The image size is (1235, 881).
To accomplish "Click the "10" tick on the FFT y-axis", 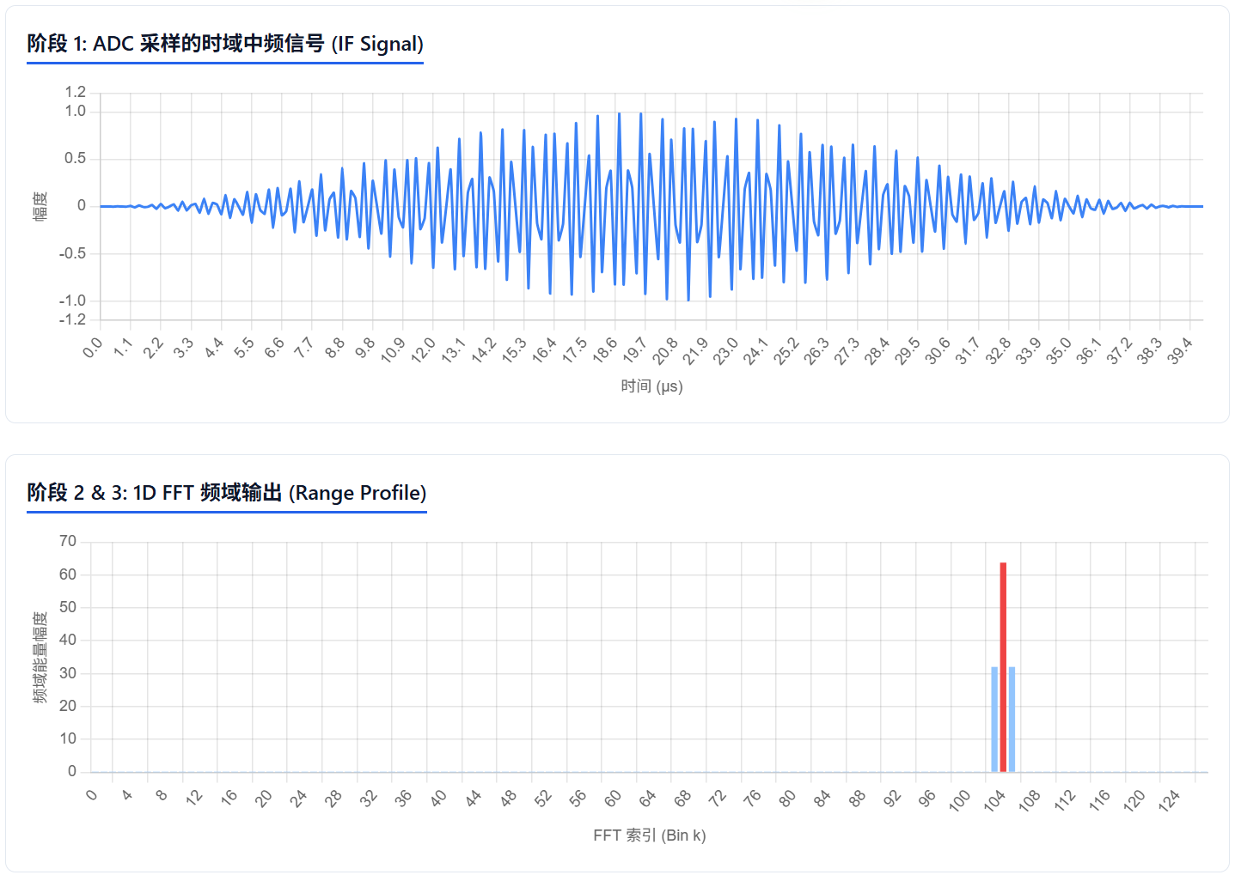I will point(68,738).
